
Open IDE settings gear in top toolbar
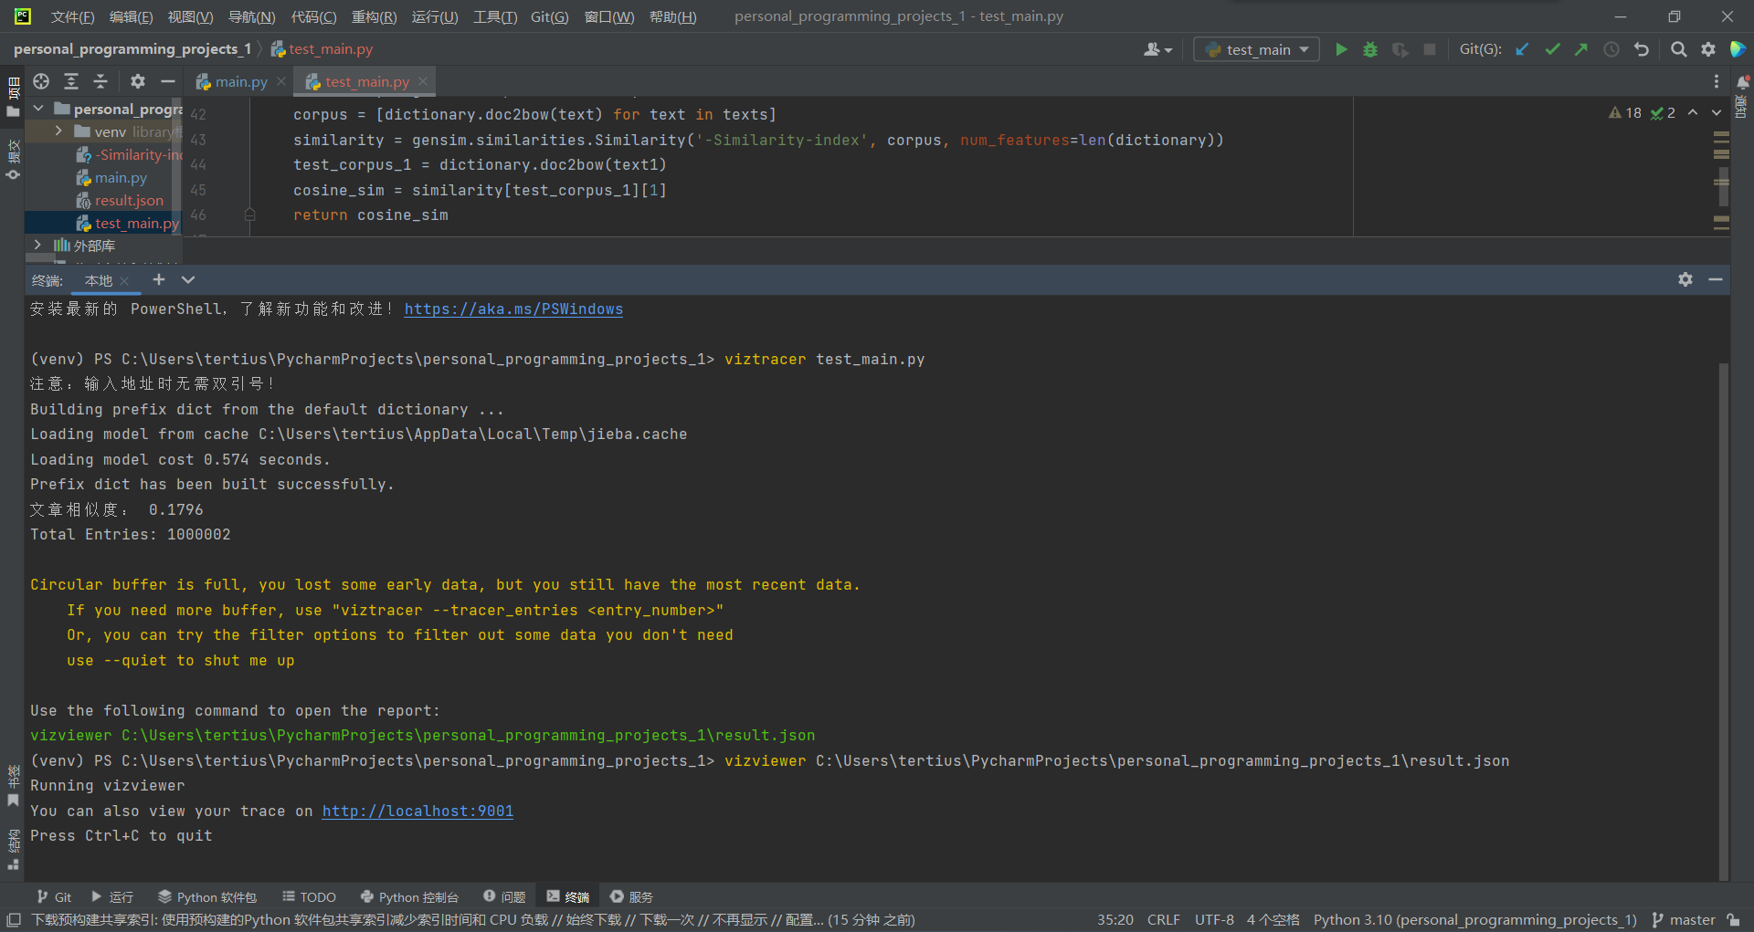pyautogui.click(x=1708, y=49)
